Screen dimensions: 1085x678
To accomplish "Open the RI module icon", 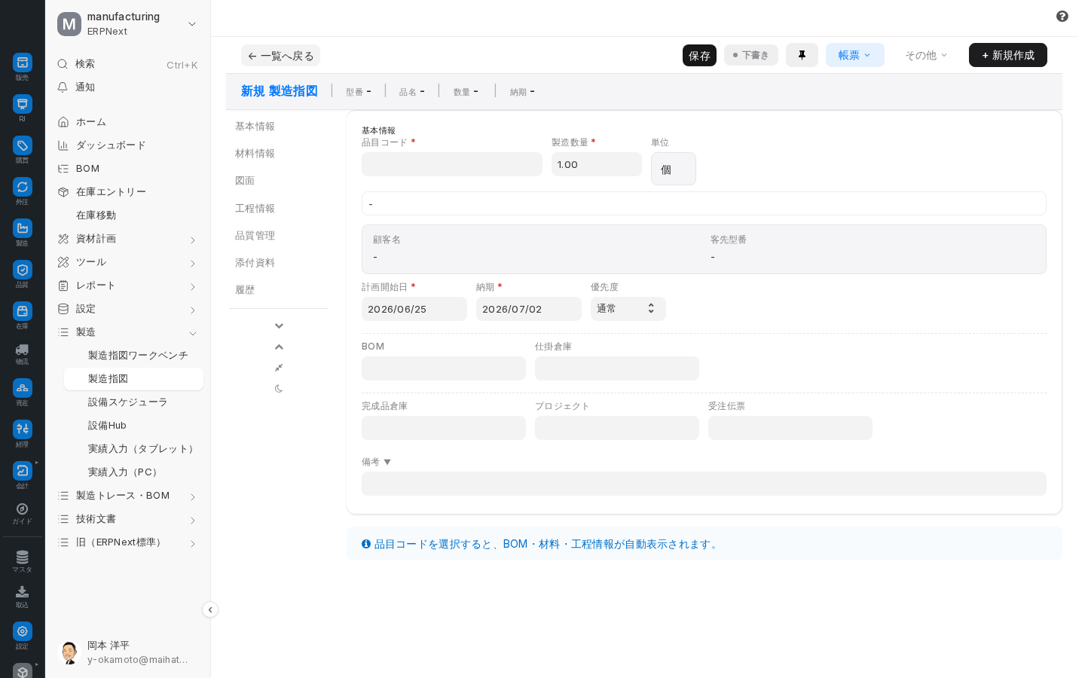I will coord(22,104).
